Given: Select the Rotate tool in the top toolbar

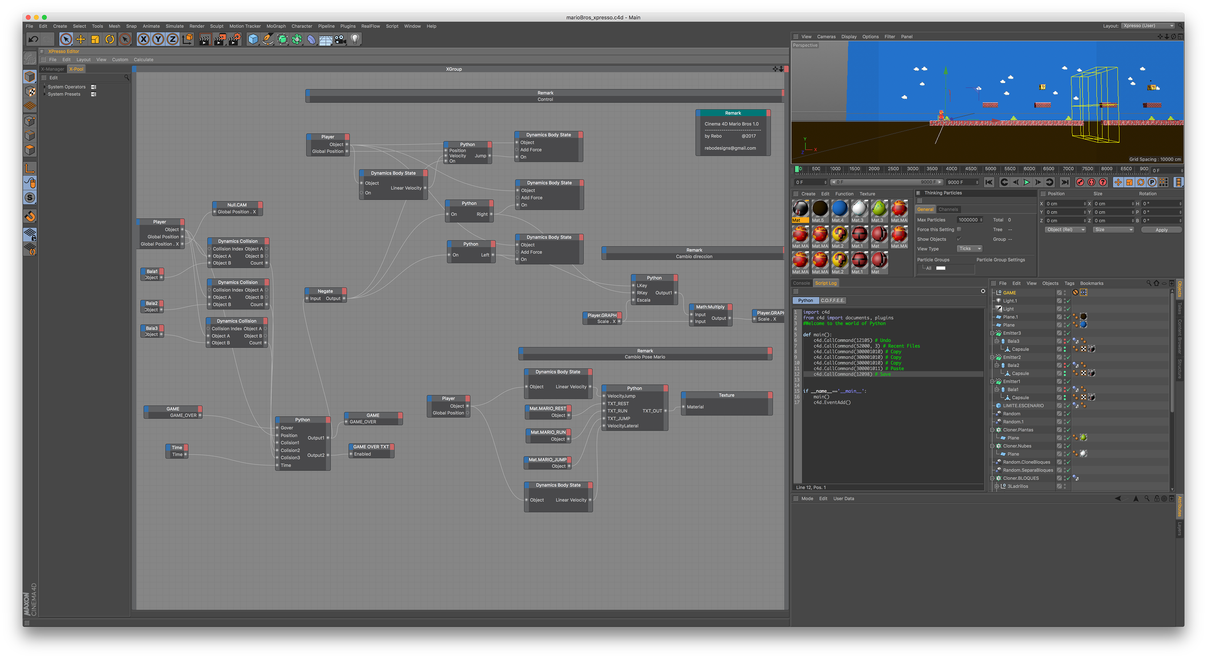Looking at the screenshot, I should click(x=110, y=39).
